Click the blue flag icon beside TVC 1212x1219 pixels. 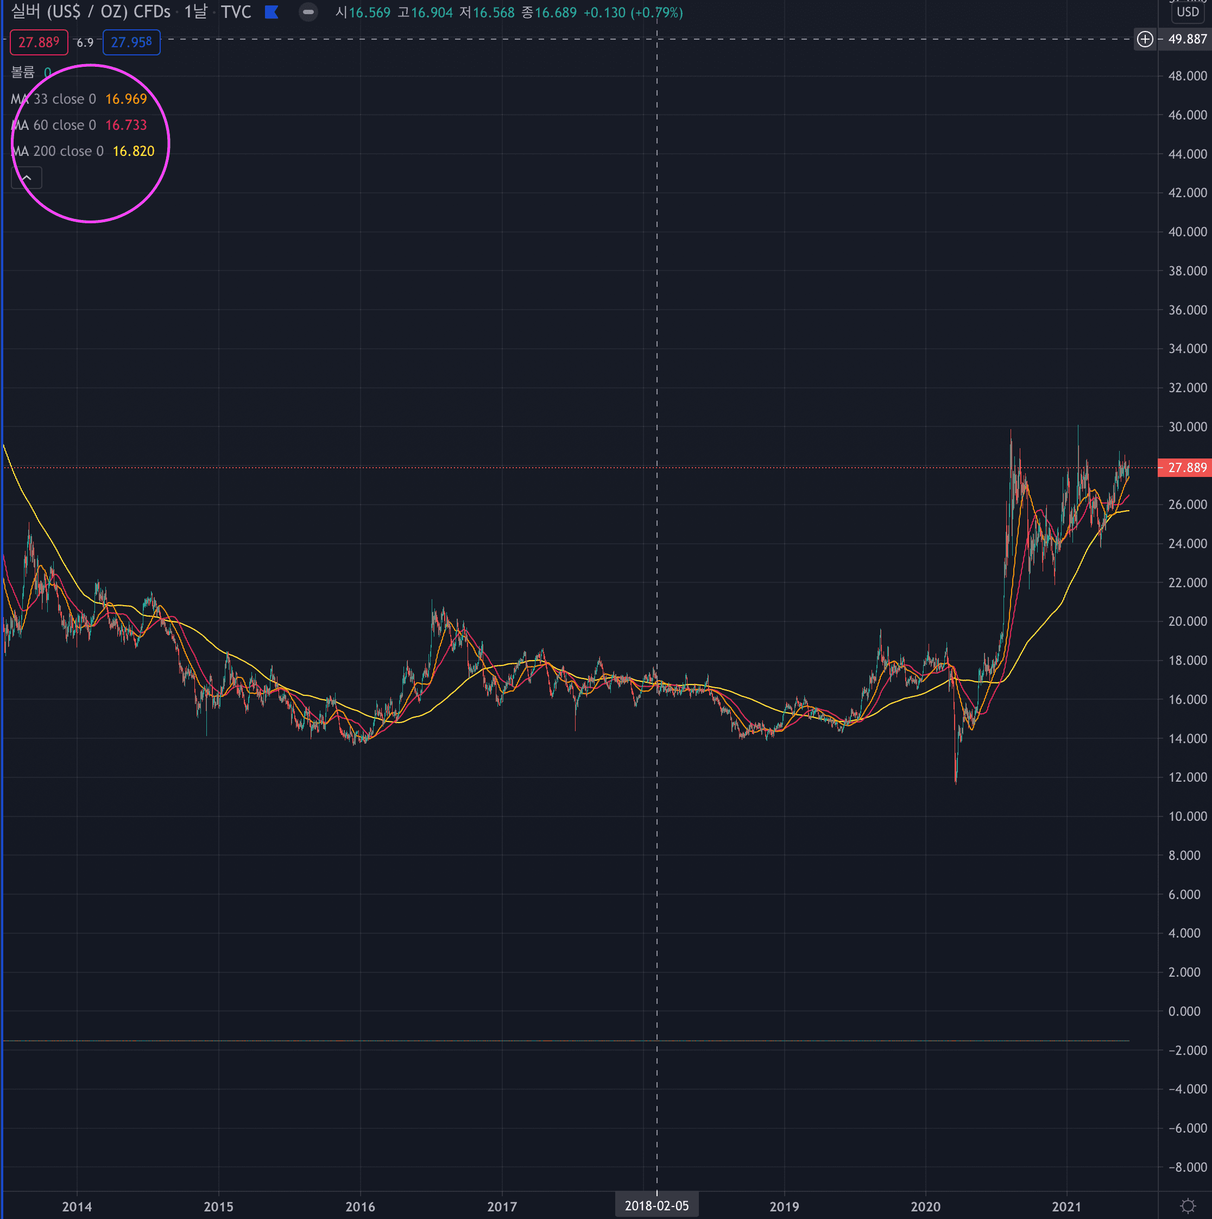pyautogui.click(x=272, y=12)
